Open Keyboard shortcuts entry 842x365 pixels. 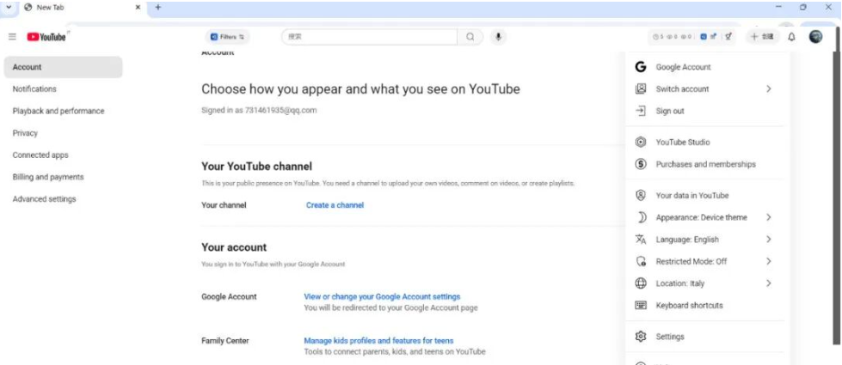(x=689, y=306)
